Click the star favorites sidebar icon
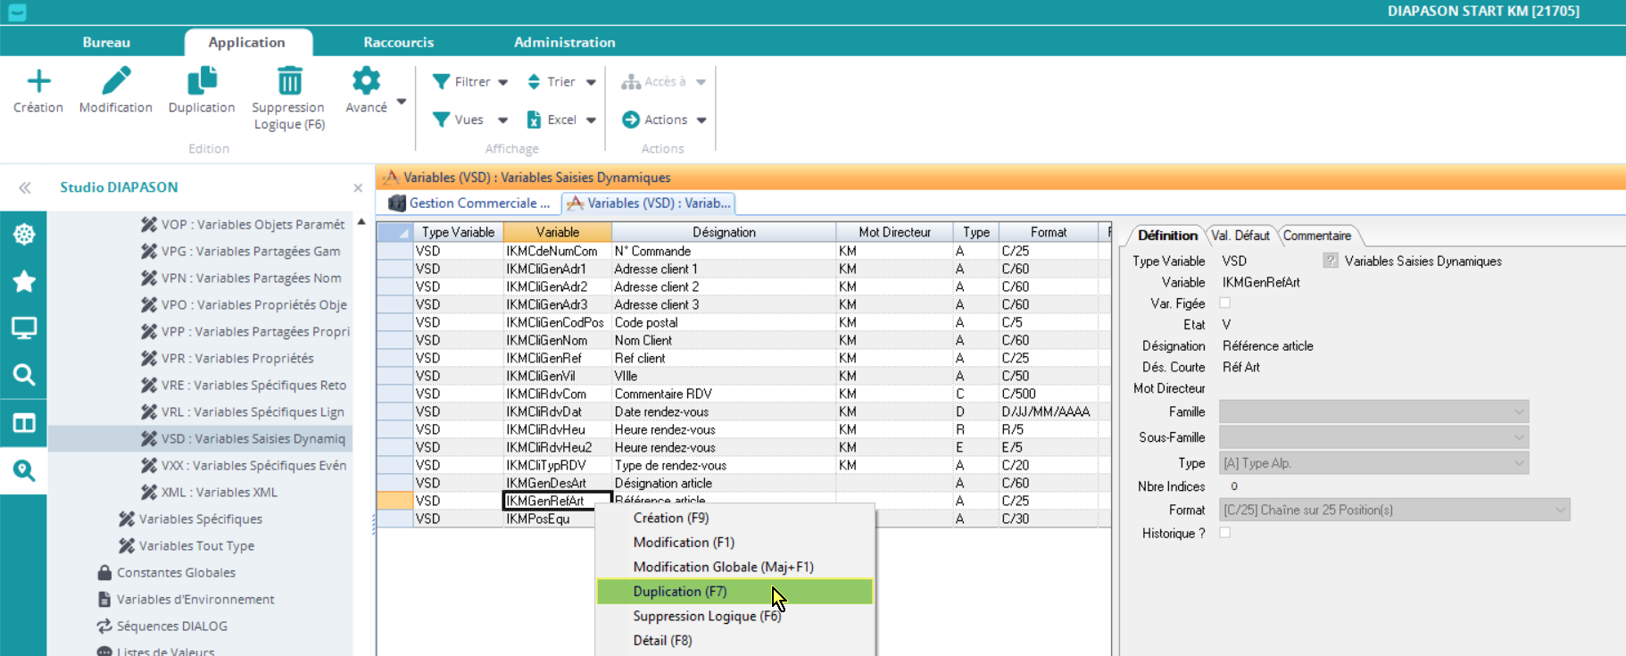 click(x=24, y=282)
